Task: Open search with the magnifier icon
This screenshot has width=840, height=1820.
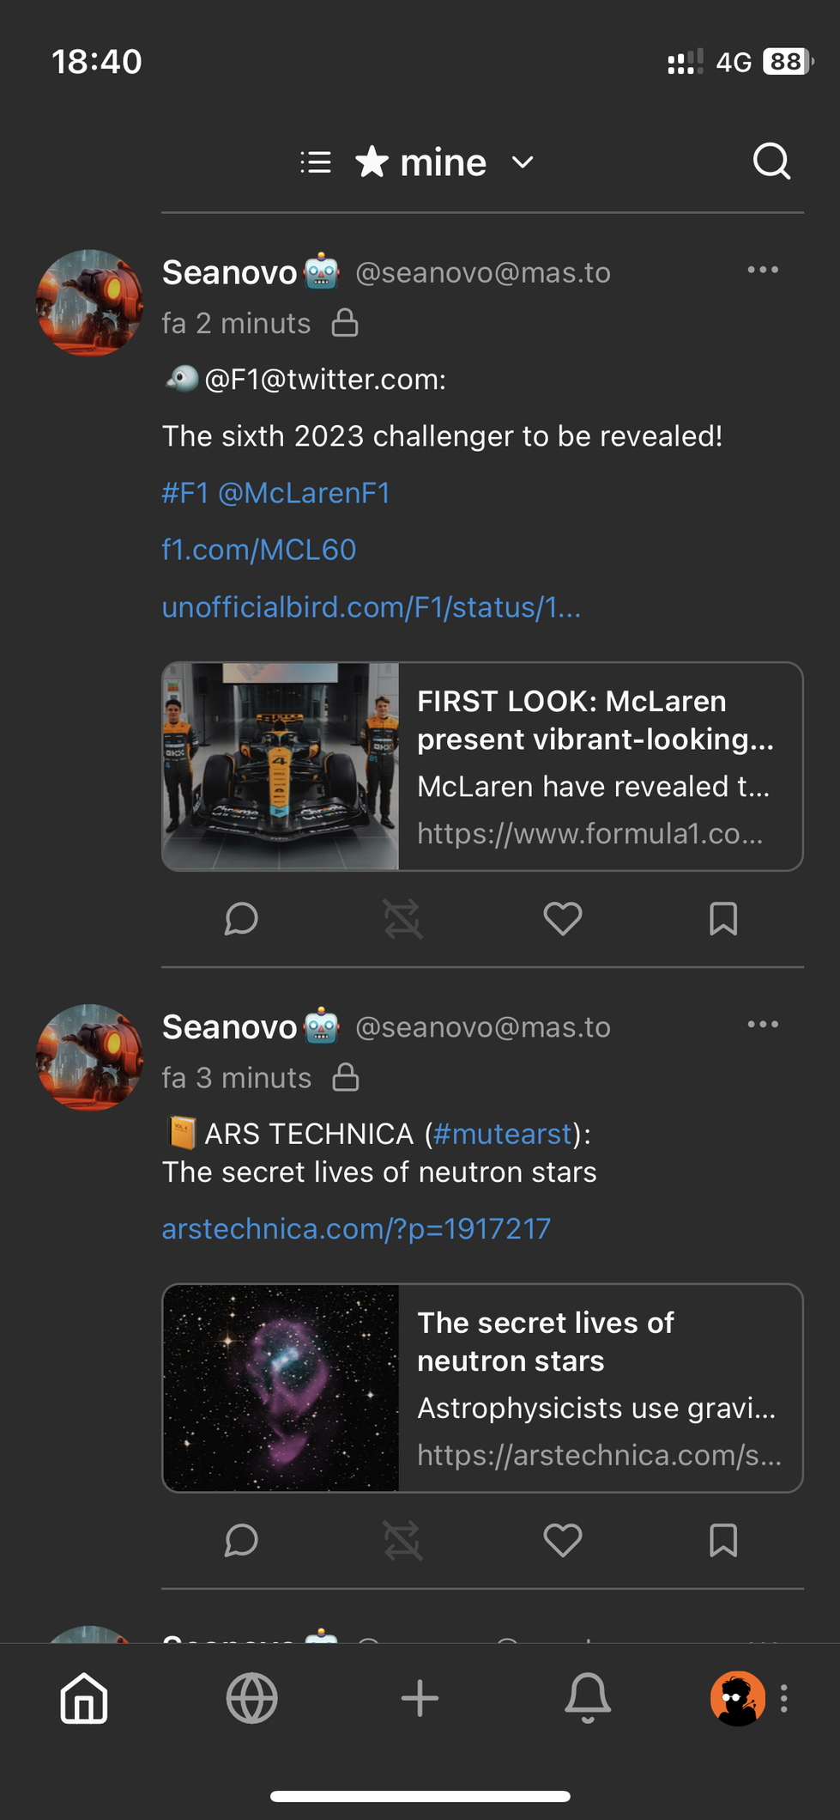Action: tap(771, 161)
